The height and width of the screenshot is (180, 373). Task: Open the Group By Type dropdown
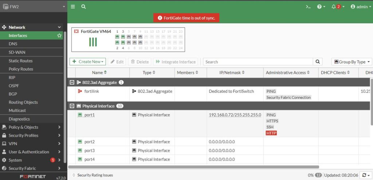352,62
